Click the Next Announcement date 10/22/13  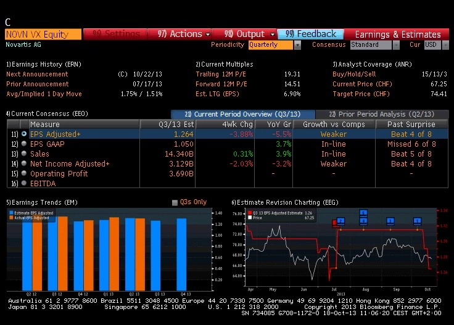pos(147,74)
